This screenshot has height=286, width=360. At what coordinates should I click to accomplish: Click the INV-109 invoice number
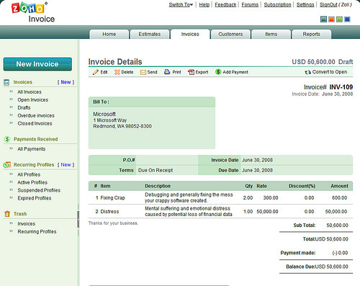coord(341,87)
